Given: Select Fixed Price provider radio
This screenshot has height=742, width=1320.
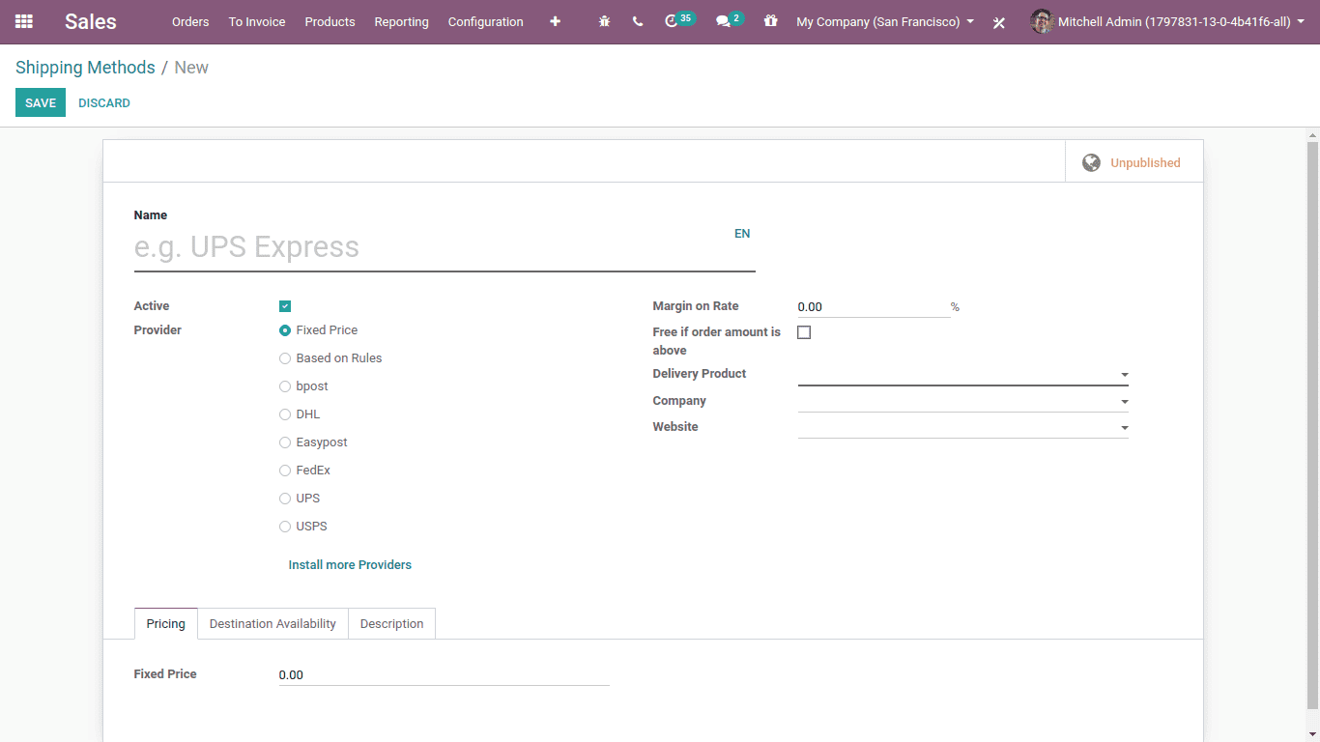Looking at the screenshot, I should 285,330.
